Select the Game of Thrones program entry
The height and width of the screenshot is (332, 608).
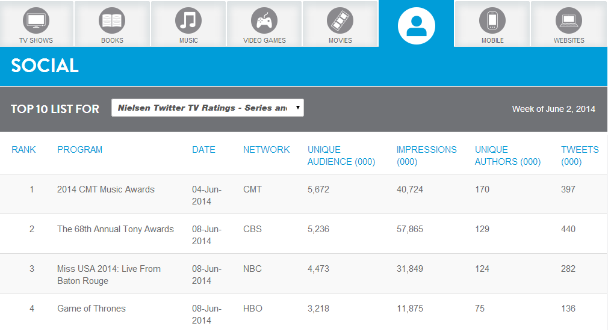pos(92,309)
